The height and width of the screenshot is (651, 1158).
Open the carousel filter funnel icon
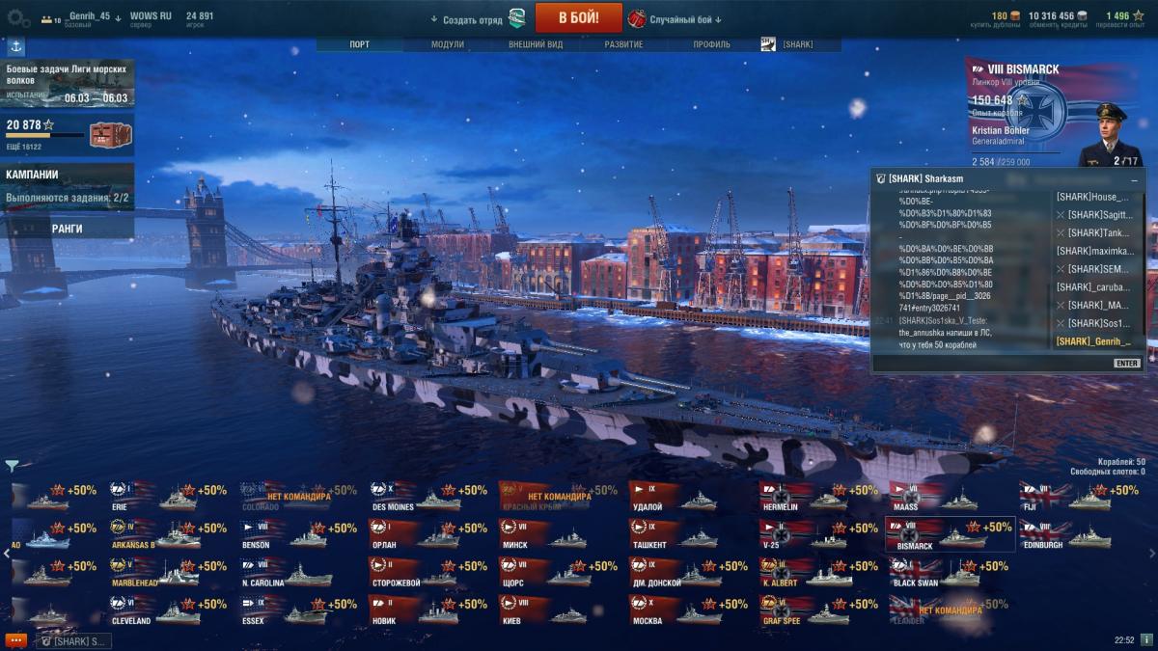(12, 466)
